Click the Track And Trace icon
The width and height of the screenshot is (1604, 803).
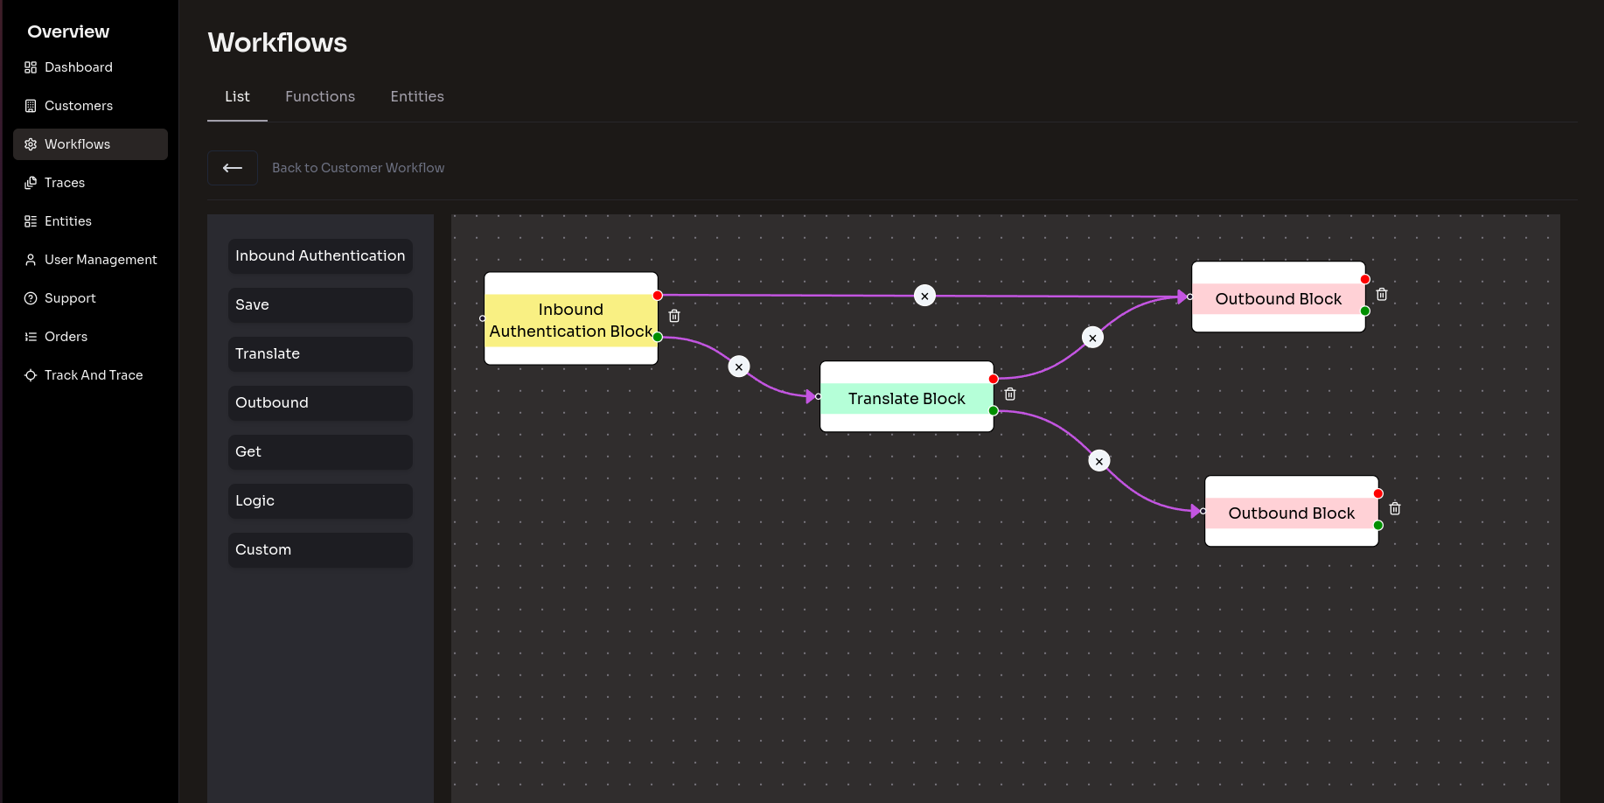[31, 375]
